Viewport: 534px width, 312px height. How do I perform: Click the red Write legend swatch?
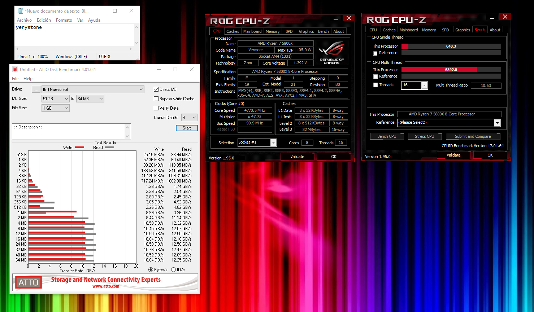tap(79, 148)
